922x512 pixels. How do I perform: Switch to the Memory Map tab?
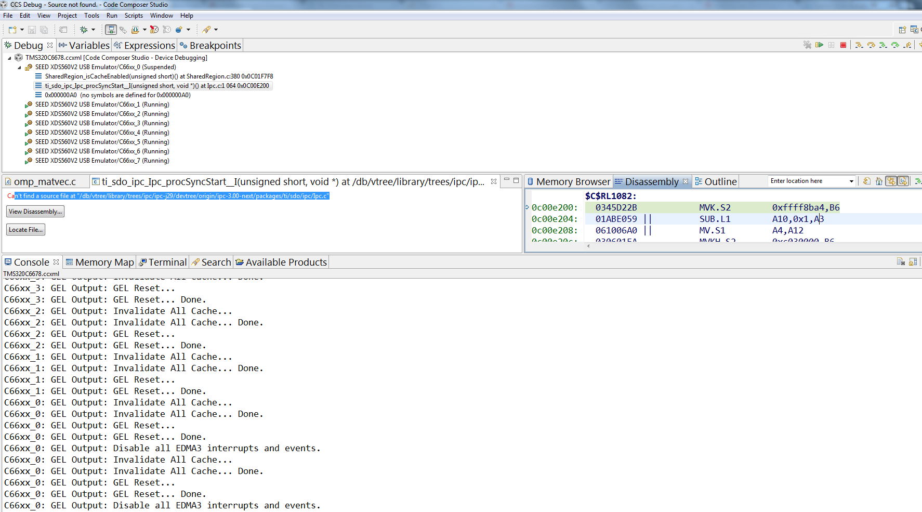tap(100, 262)
